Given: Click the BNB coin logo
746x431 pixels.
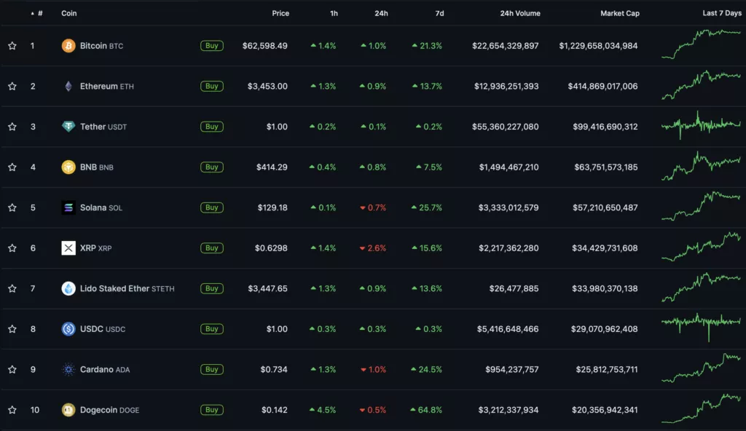Looking at the screenshot, I should [x=68, y=167].
